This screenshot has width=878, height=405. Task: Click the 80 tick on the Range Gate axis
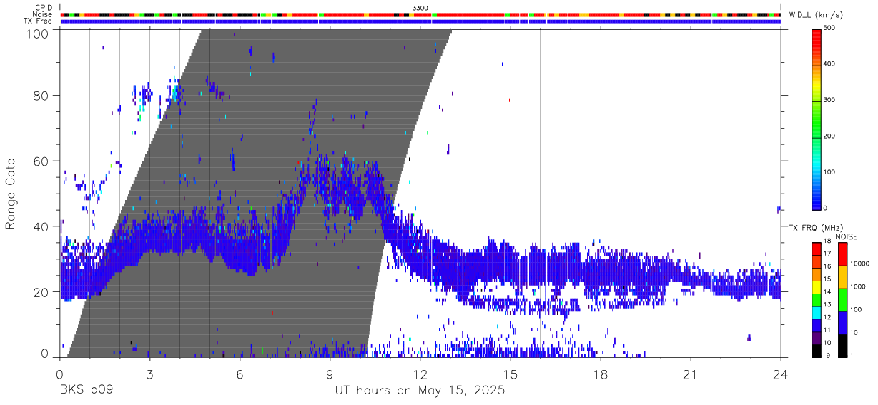[41, 96]
